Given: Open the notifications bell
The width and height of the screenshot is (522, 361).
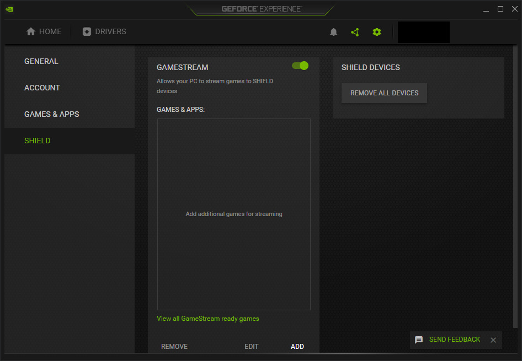Looking at the screenshot, I should click(x=334, y=32).
